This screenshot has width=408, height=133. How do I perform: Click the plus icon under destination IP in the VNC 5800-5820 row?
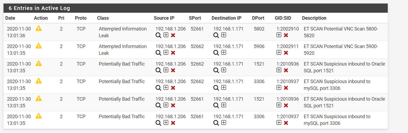224,35
